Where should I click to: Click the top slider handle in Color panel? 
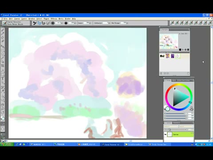(184, 114)
